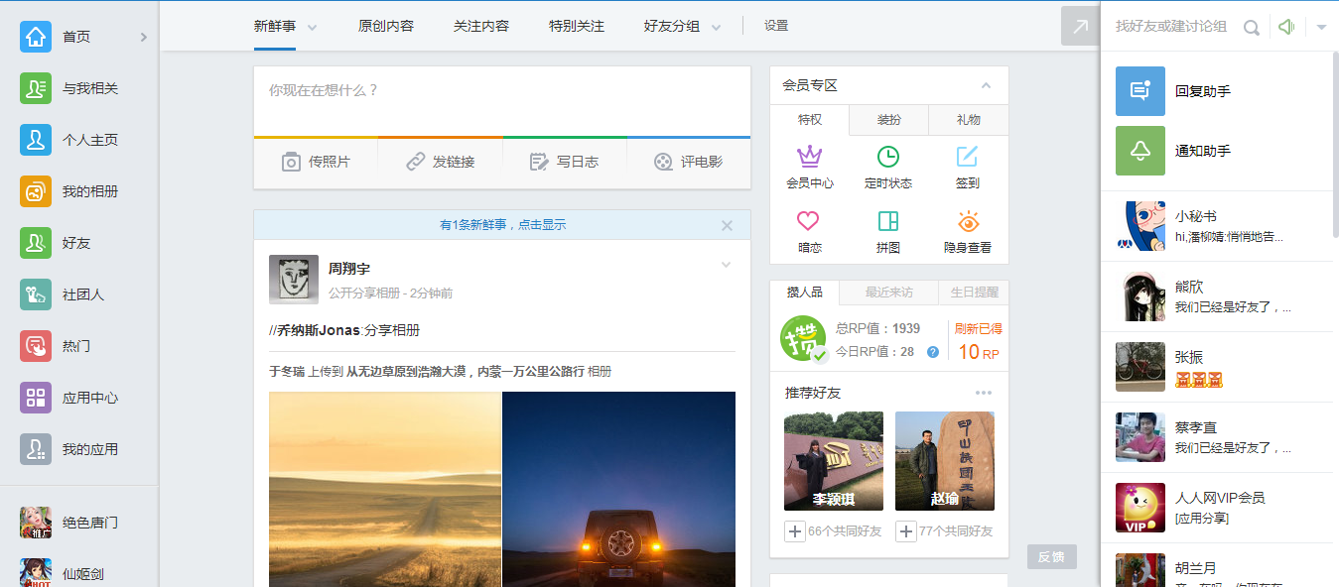Expand the 首页 sidebar chevron

[x=143, y=37]
